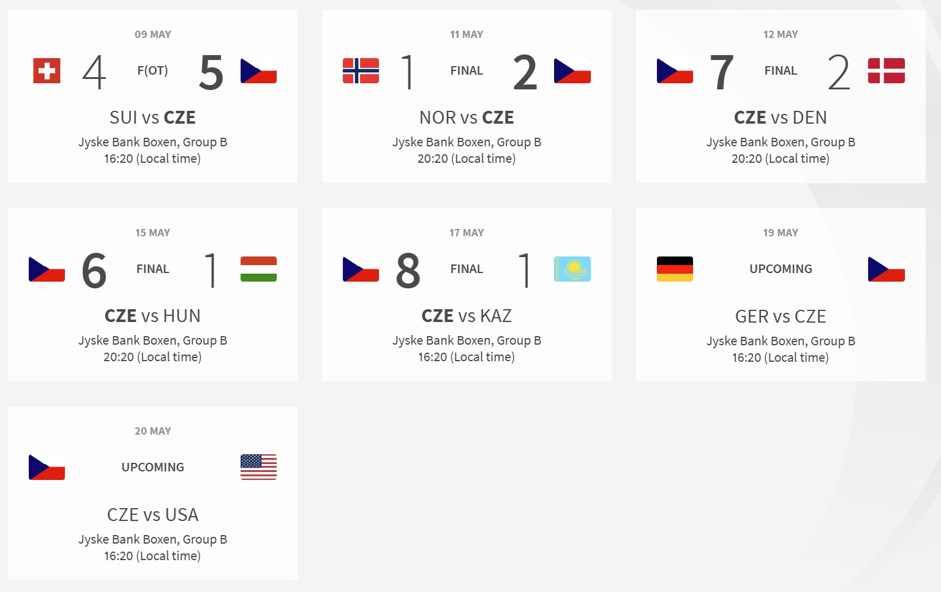Click the Kazakhstan flag icon

(572, 269)
